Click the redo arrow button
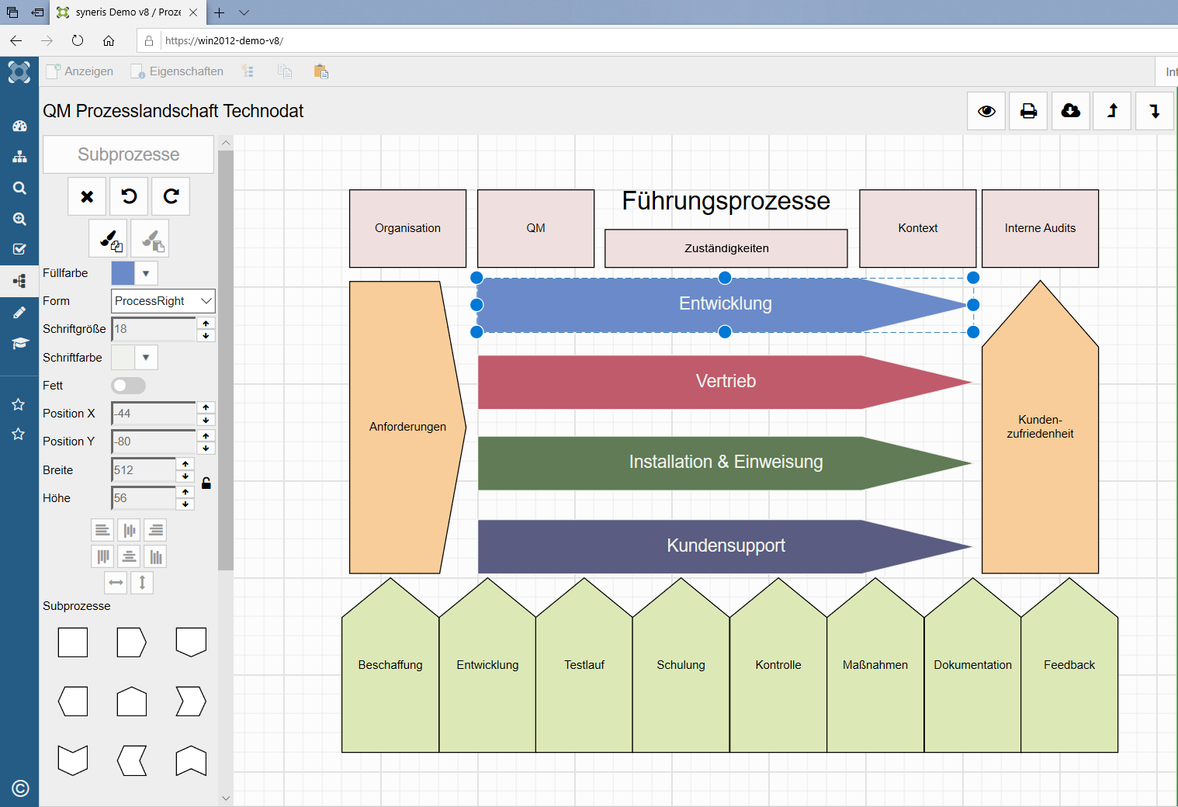The width and height of the screenshot is (1178, 807). 171,196
